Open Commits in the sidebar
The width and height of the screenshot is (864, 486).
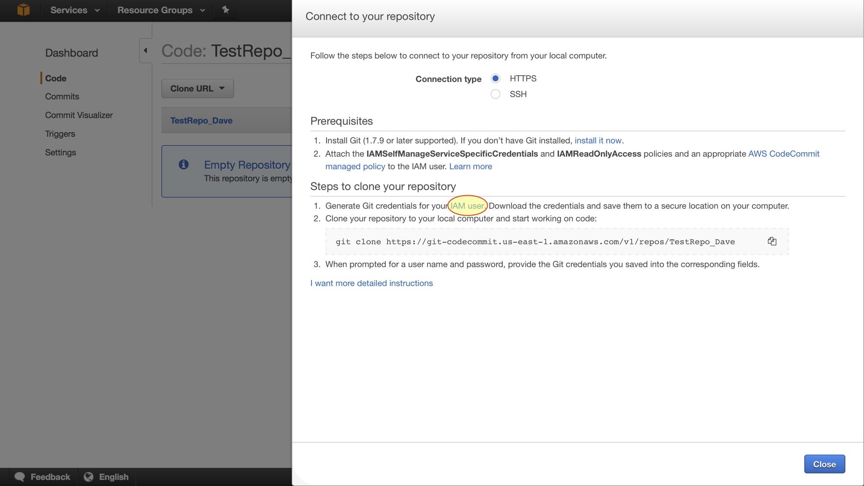[x=62, y=97]
